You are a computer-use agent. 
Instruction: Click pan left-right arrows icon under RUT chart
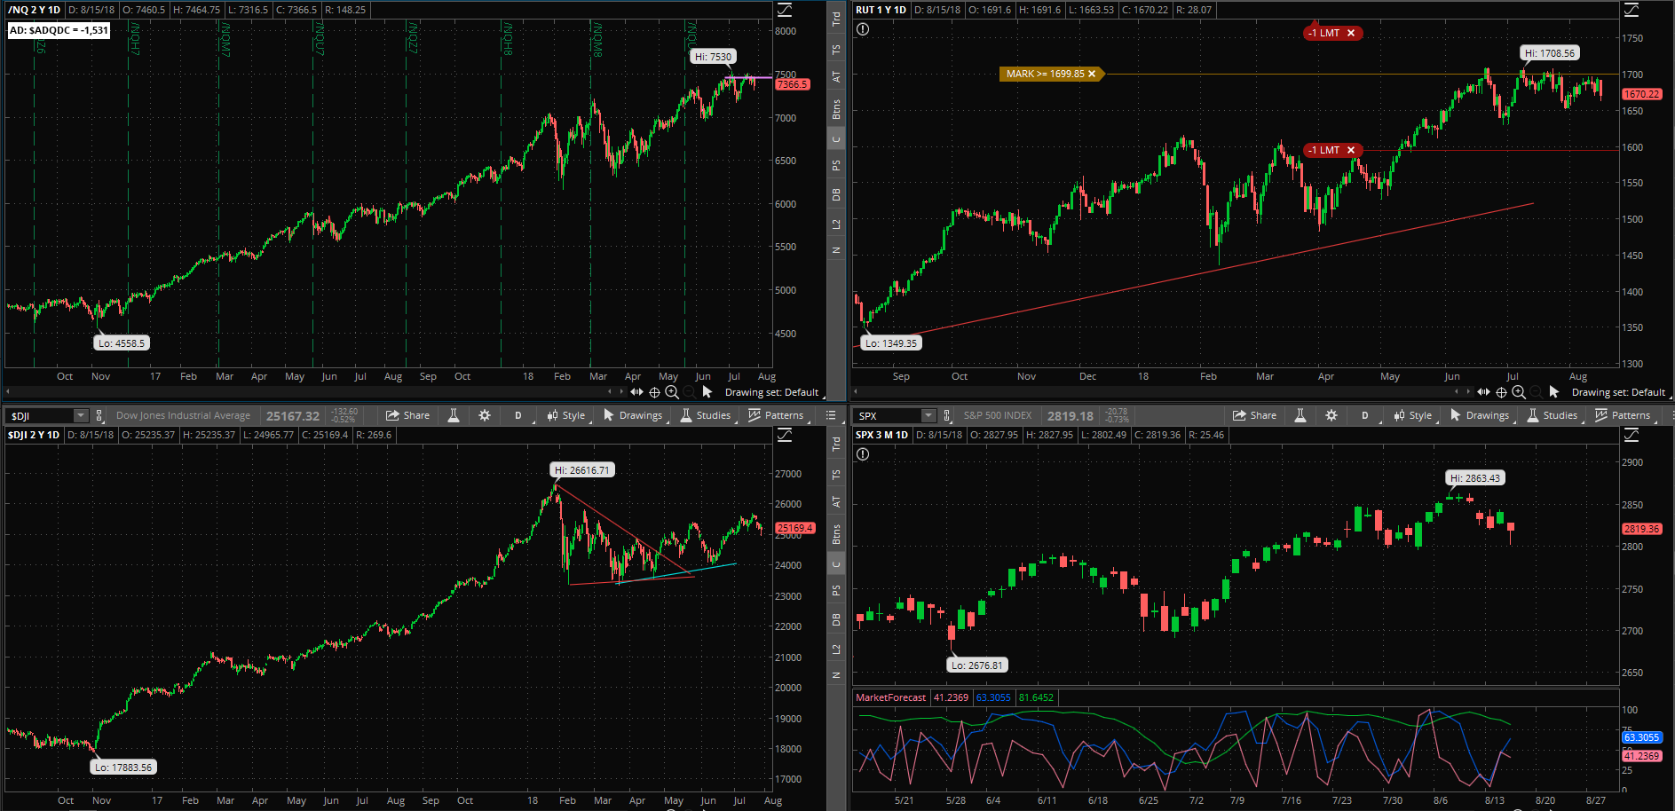1483,392
